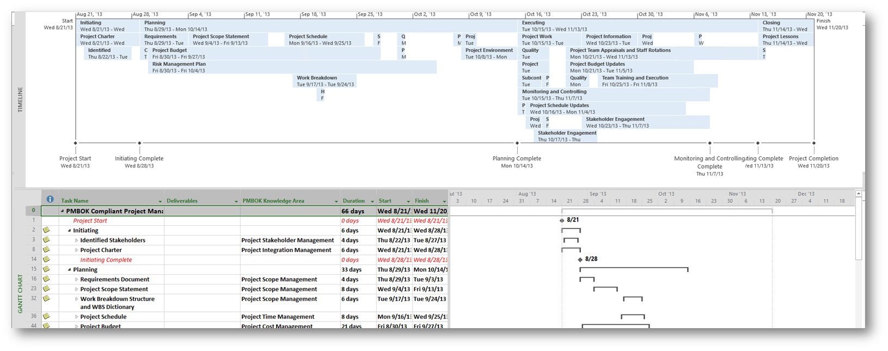Open the note icon for Project Scope Statement row
888x351 pixels.
pos(46,289)
